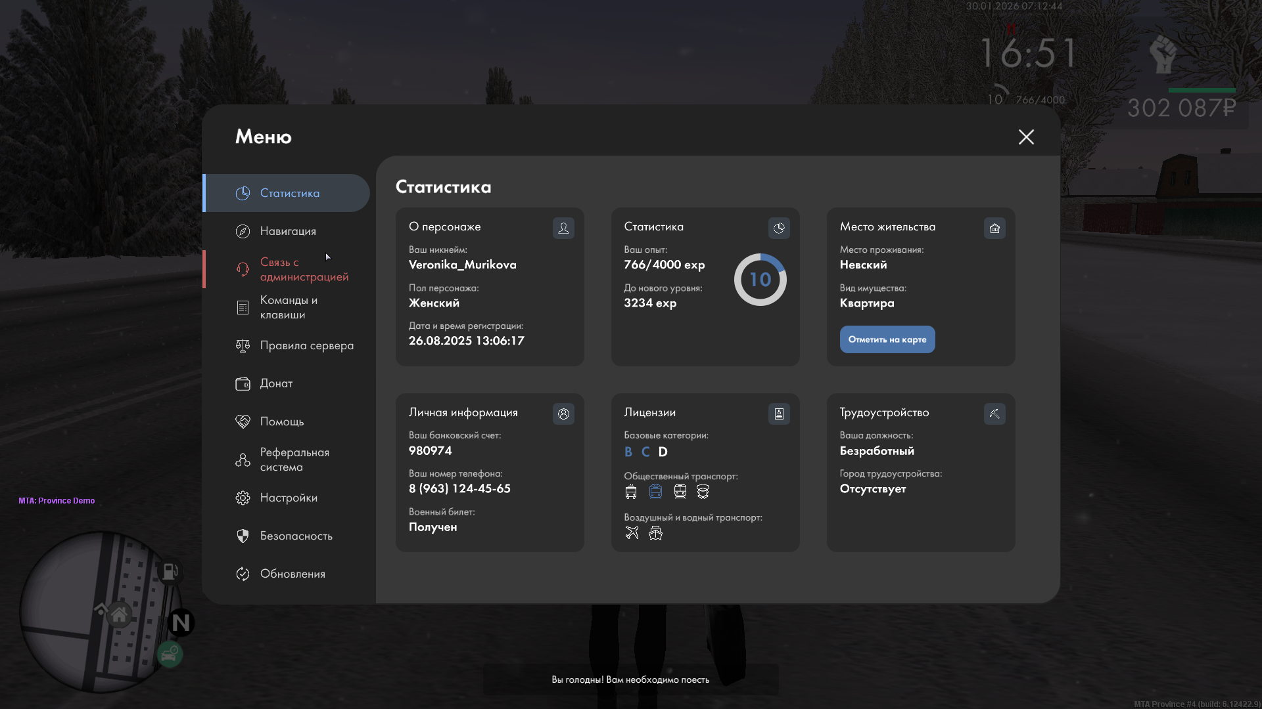
Task: Select the Донат menu item
Action: pos(276,383)
